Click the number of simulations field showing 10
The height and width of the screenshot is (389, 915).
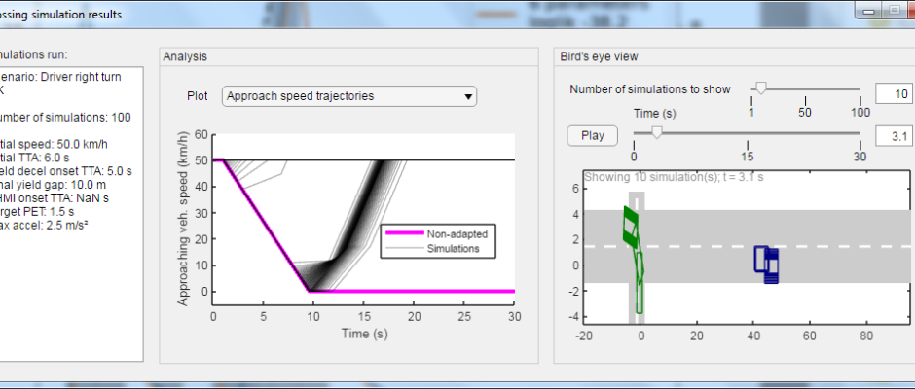(x=893, y=94)
